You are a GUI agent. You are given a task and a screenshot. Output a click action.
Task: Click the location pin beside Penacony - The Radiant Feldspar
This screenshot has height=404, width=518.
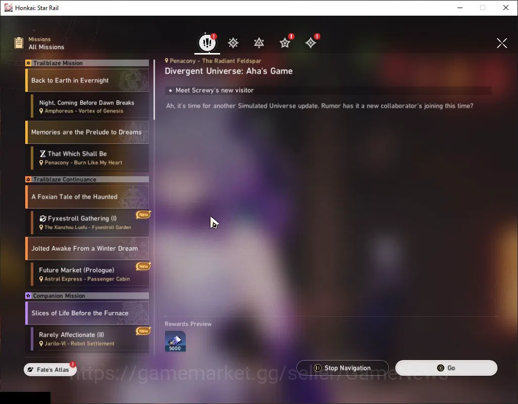[167, 61]
